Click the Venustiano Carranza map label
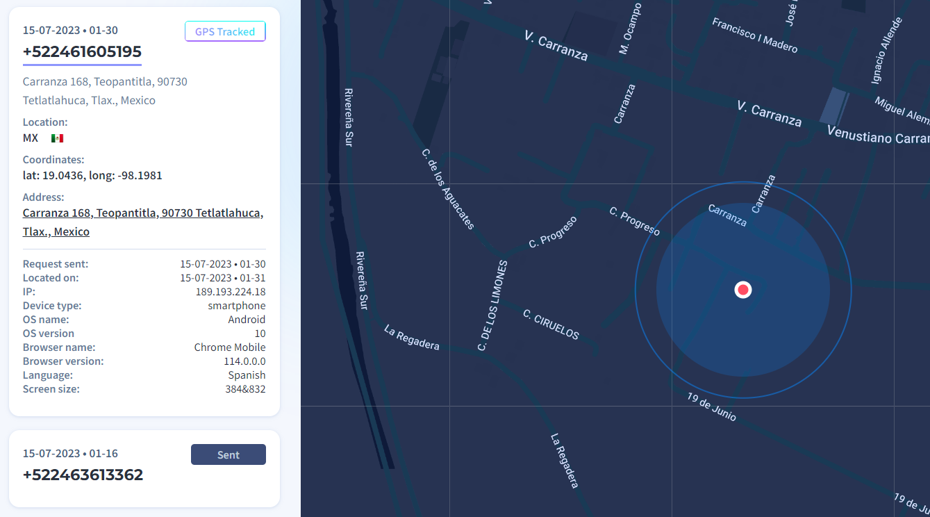This screenshot has height=517, width=930. tap(878, 136)
